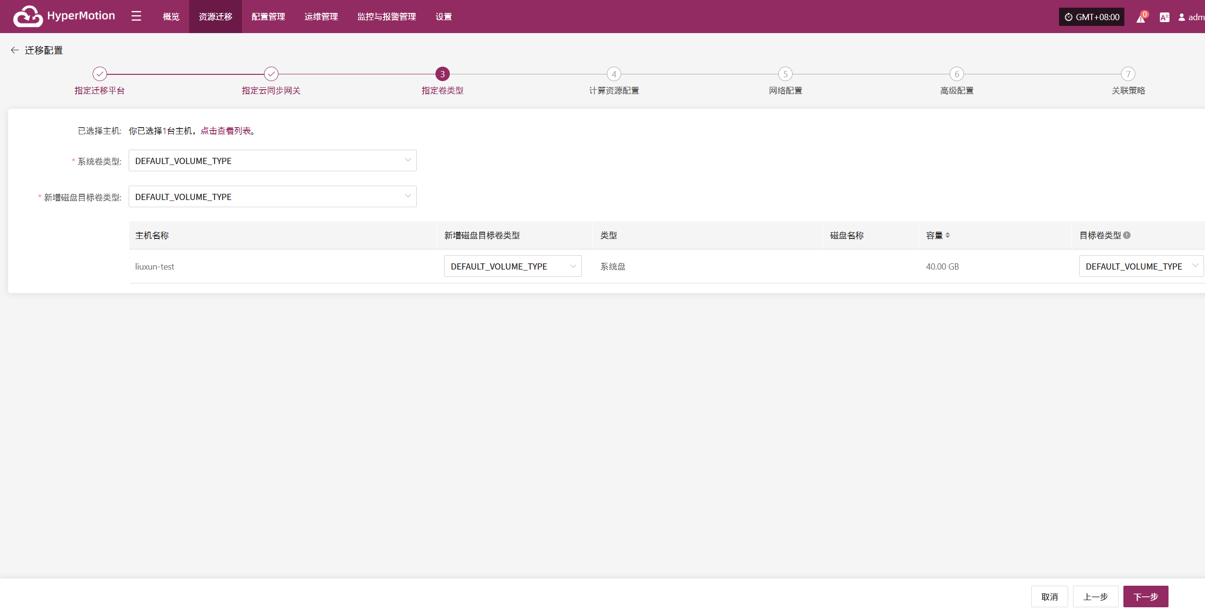Viewport: 1205px width, 614px height.
Task: Open the admin user profile icon
Action: [1181, 17]
